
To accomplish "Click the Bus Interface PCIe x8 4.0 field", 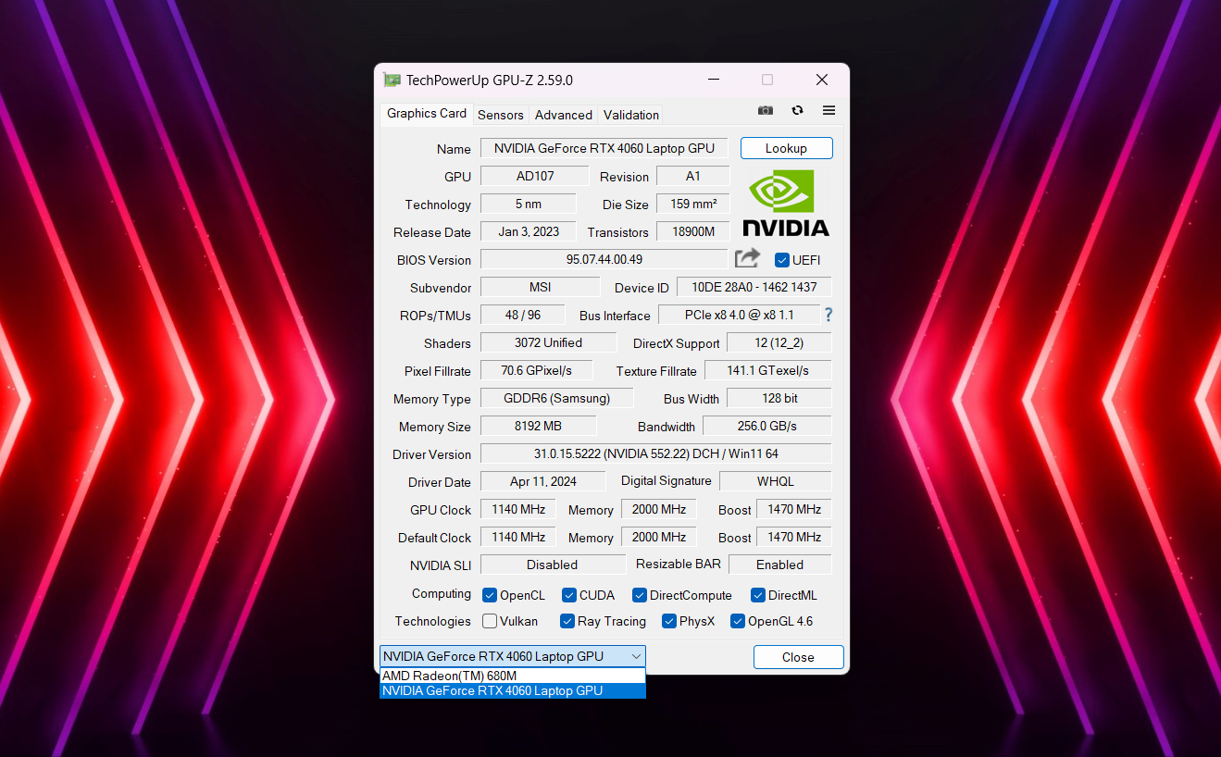I will 740,315.
